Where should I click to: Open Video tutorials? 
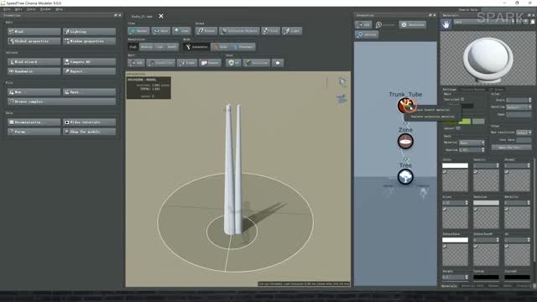tap(89, 122)
